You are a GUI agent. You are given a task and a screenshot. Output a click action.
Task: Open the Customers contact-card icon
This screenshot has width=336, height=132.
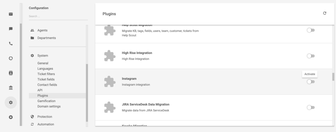click(11, 73)
